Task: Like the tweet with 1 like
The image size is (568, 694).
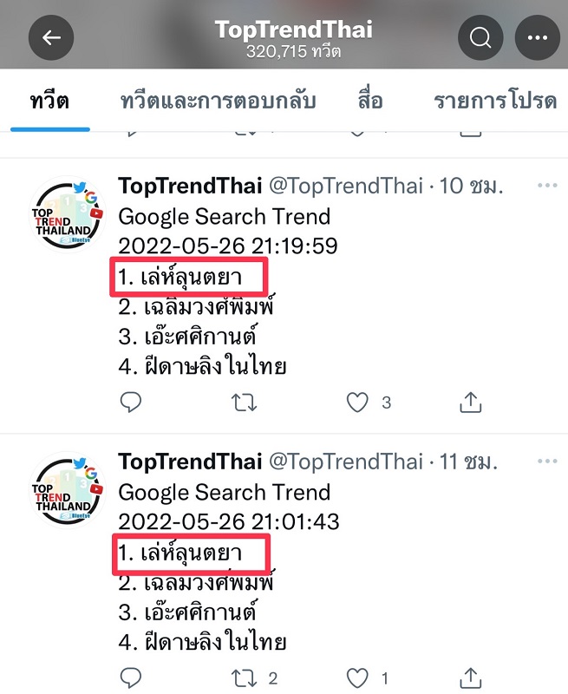Action: pyautogui.click(x=357, y=677)
